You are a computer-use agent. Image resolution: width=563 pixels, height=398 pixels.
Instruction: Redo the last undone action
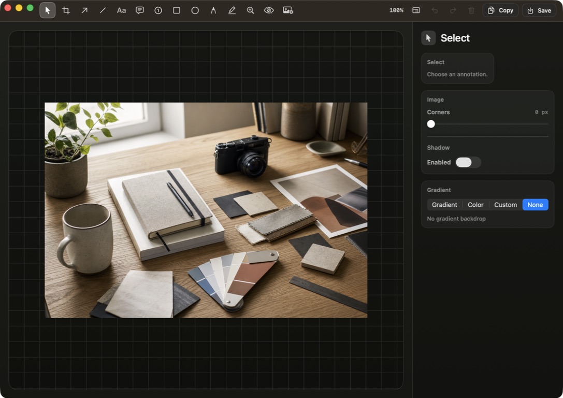pos(453,10)
